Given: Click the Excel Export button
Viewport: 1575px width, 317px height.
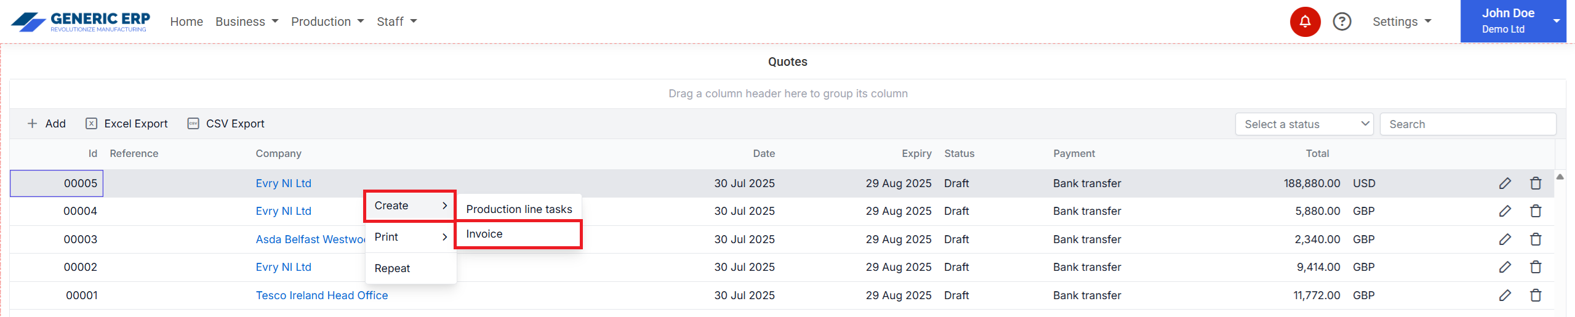Looking at the screenshot, I should (x=127, y=124).
